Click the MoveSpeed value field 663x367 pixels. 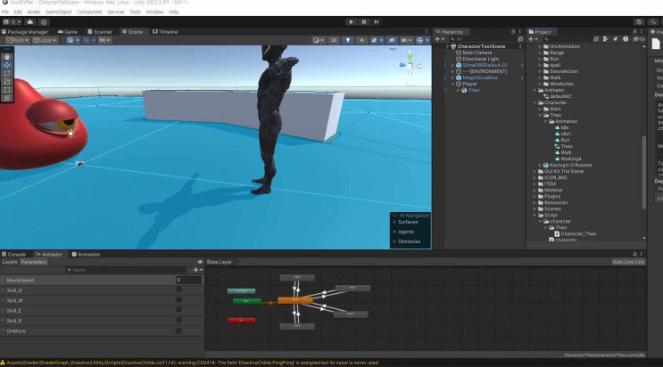tap(188, 280)
